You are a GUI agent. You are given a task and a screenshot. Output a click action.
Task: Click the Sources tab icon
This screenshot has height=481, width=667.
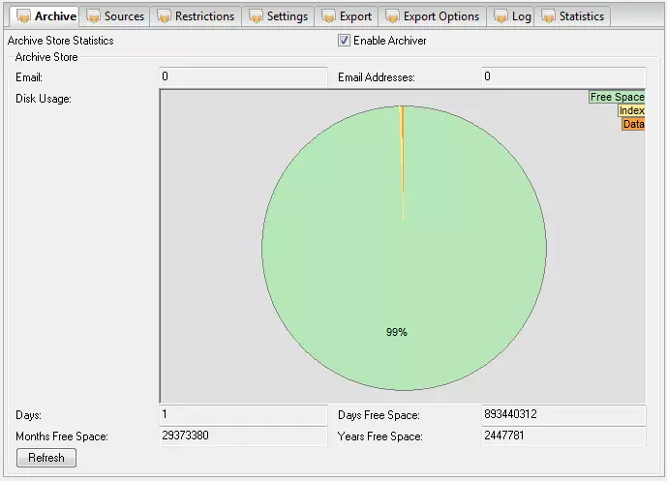pos(93,16)
